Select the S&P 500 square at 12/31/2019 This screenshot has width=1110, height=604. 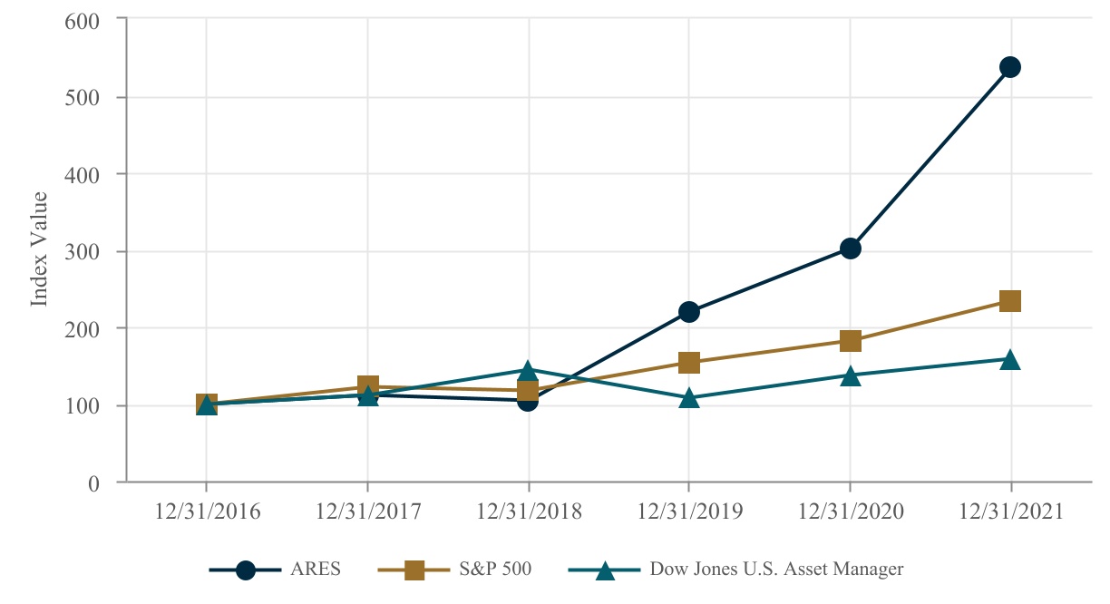point(689,363)
